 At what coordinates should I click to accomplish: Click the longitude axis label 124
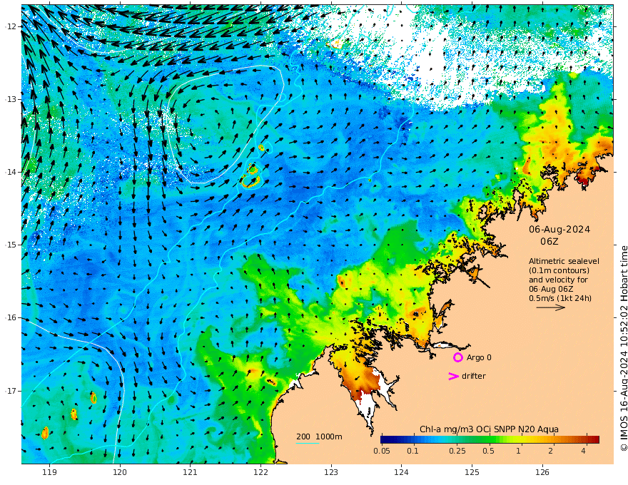point(401,472)
